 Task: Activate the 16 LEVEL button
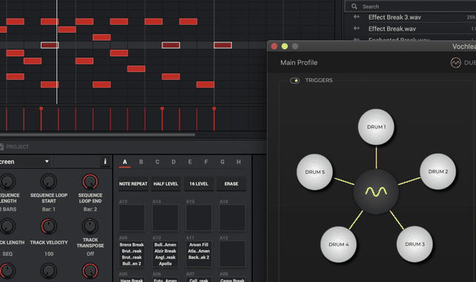coord(199,184)
